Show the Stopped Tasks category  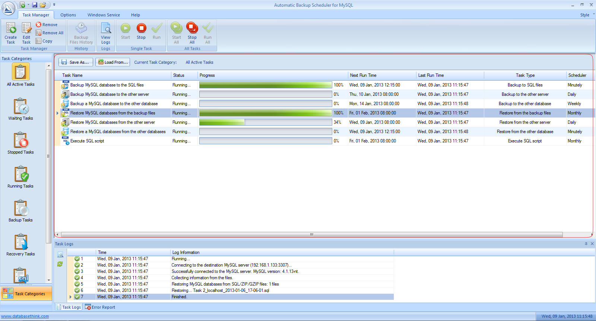tap(20, 143)
